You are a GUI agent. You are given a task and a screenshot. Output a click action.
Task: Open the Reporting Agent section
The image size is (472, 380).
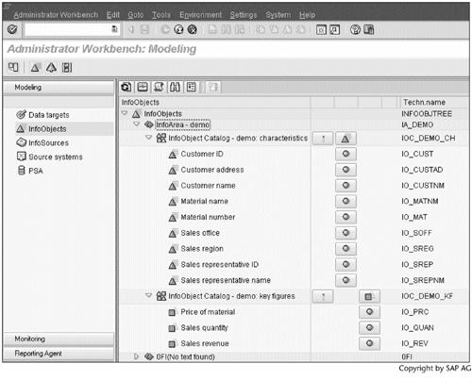coord(59,354)
